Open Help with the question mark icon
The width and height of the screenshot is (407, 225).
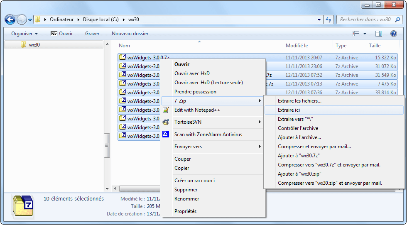coord(394,34)
